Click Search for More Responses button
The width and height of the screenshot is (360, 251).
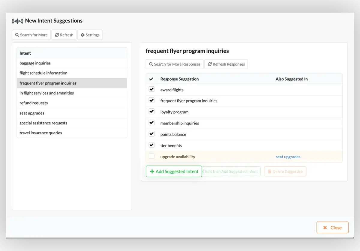174,64
